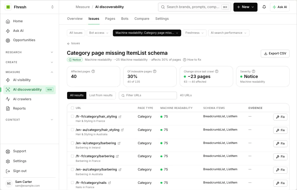Viewport: 297px width, 190px height.
Task: Expand the CREATE sidebar section
Action: (29, 62)
